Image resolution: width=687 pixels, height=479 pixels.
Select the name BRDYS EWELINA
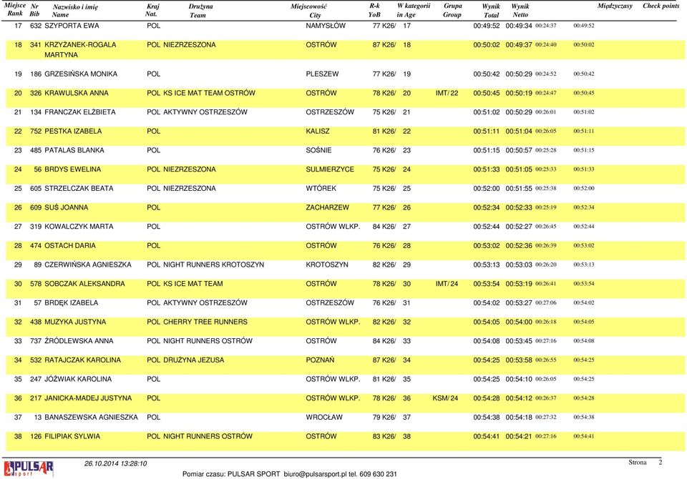[73, 169]
